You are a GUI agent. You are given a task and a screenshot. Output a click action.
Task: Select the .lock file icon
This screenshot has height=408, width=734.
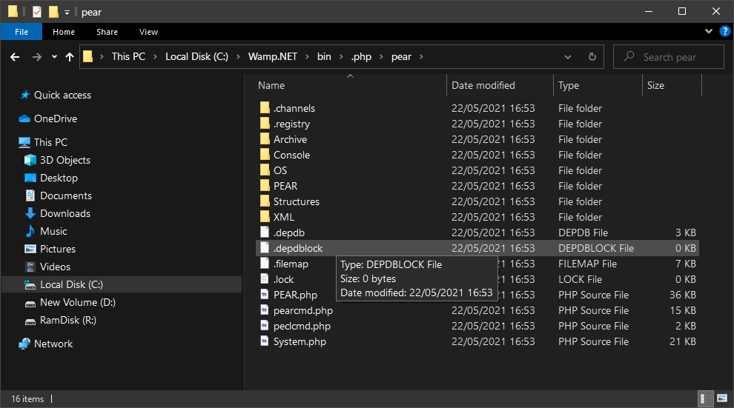[x=265, y=279]
